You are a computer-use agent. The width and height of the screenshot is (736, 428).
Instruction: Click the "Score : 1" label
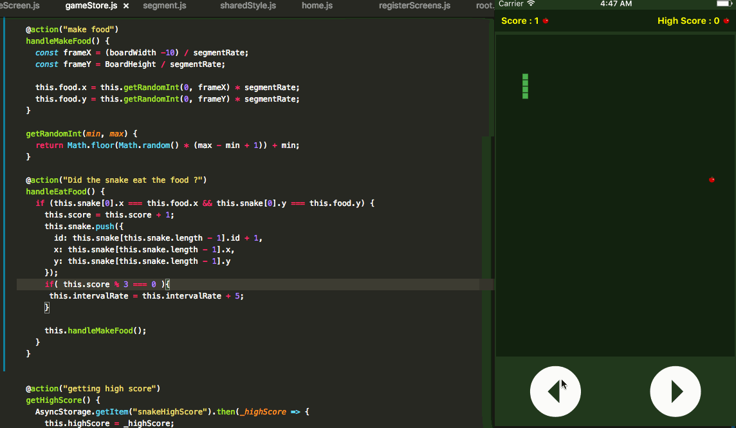(520, 21)
